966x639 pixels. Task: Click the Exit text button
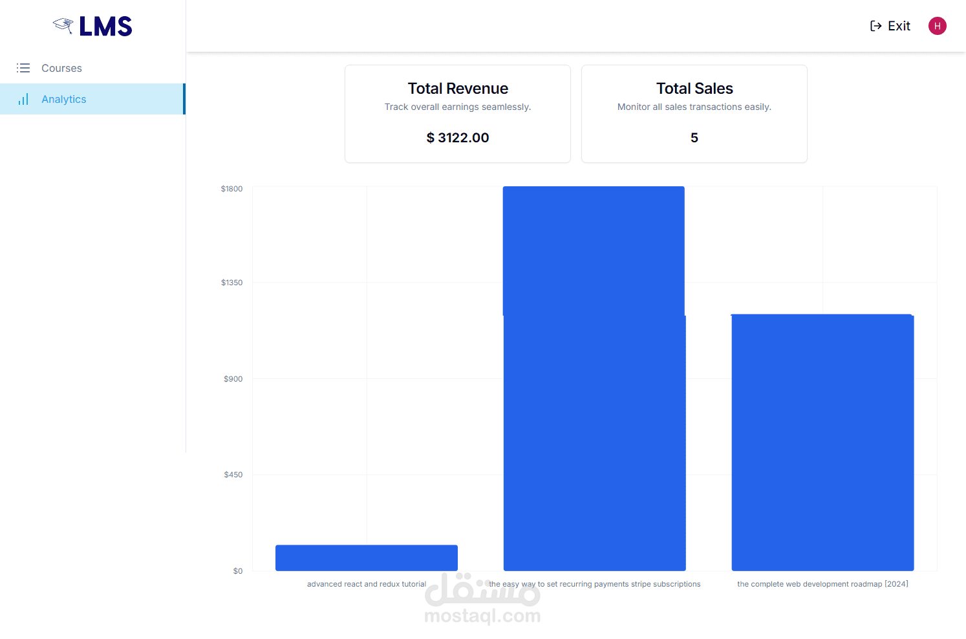click(899, 26)
